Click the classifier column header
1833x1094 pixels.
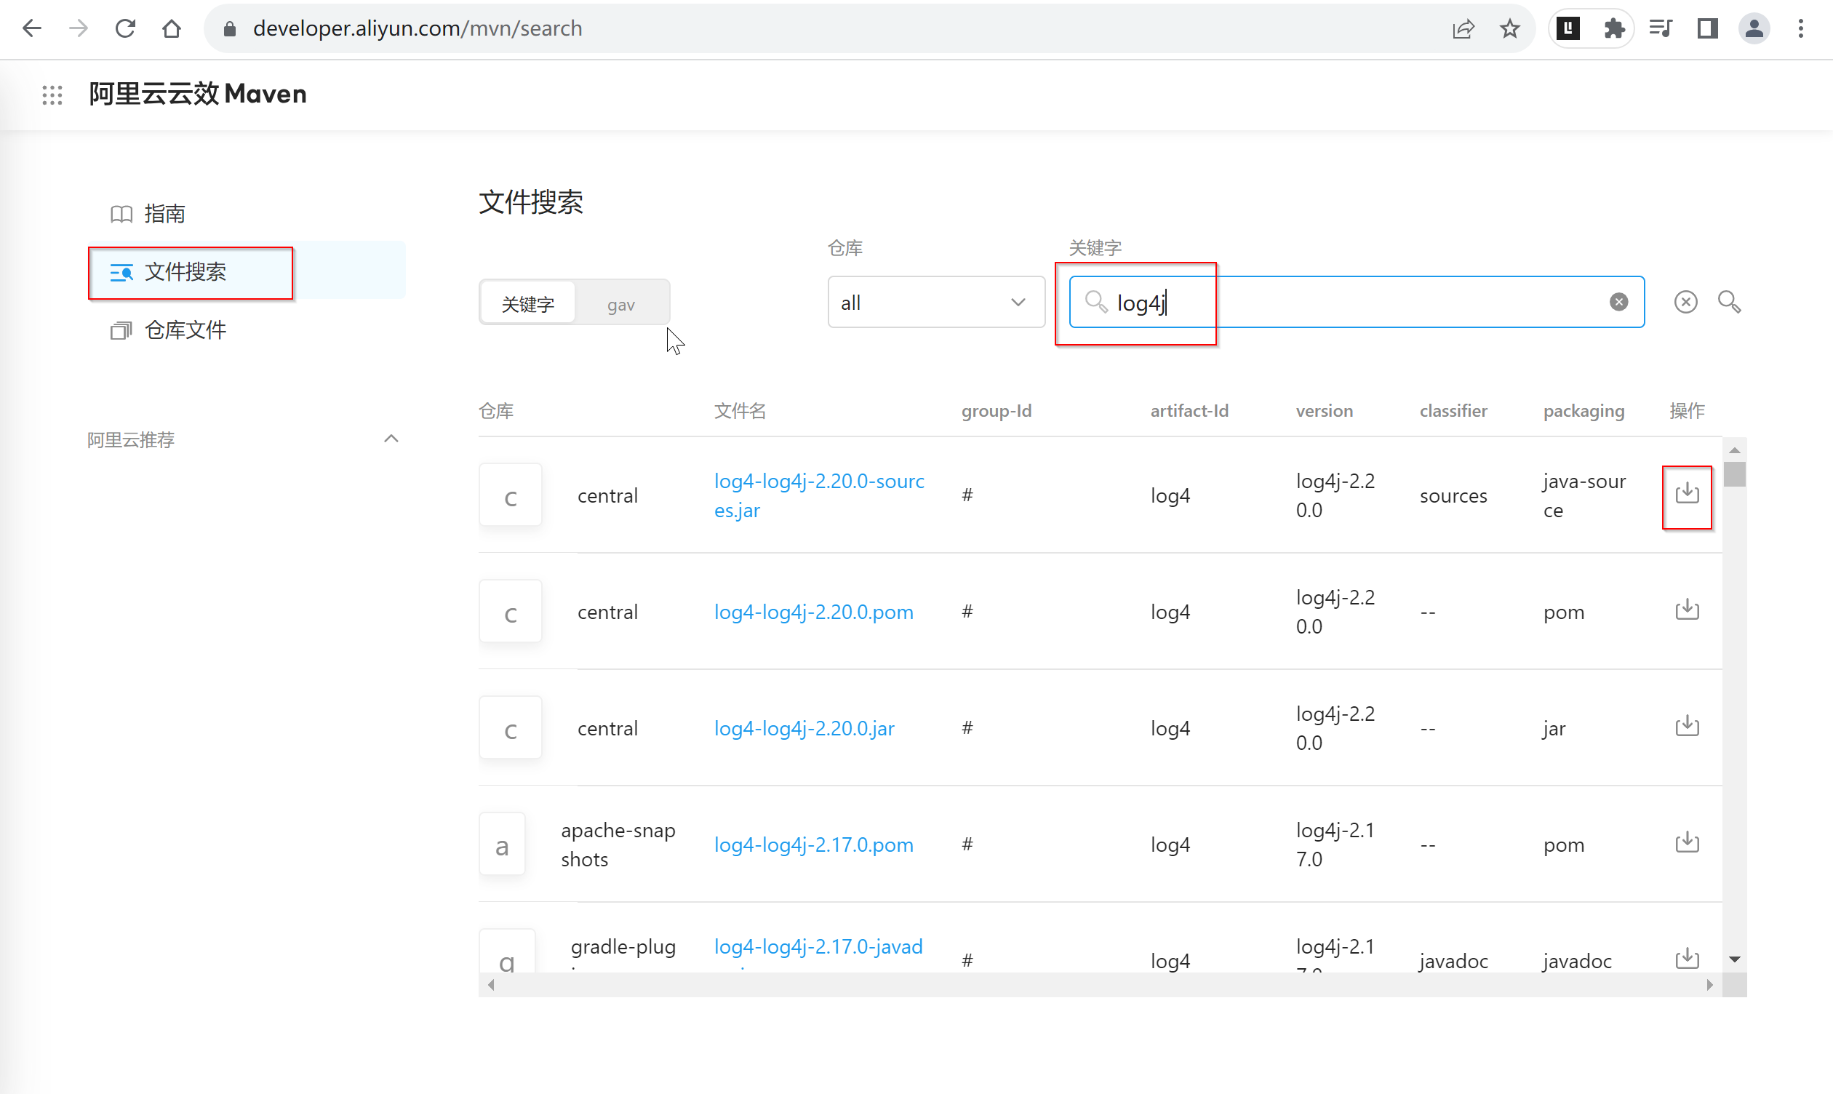[x=1453, y=411]
